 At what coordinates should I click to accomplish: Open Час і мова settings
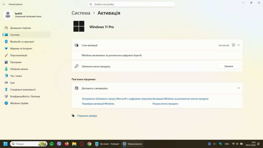[27, 76]
